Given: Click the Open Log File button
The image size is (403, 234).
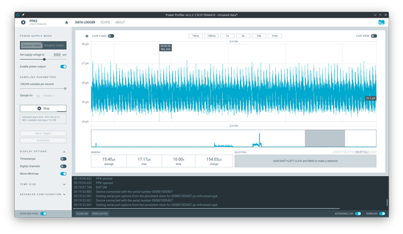Looking at the screenshot, I should point(99,214).
